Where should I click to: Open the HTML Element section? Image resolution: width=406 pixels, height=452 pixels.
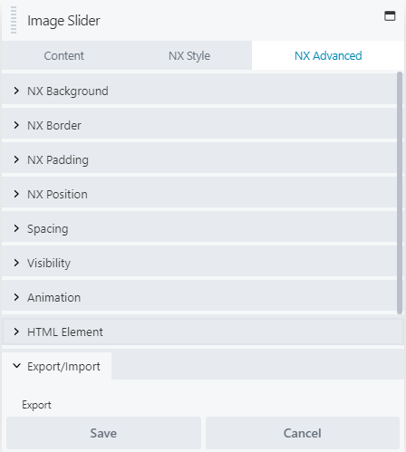coord(203,332)
